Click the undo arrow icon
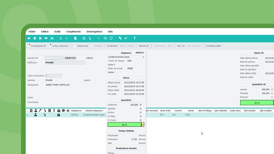 [x=120, y=38]
